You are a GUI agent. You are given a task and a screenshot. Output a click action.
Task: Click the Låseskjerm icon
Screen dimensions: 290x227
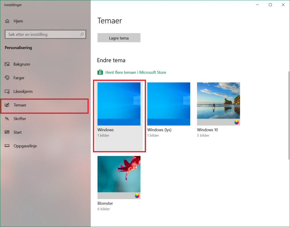click(7, 91)
